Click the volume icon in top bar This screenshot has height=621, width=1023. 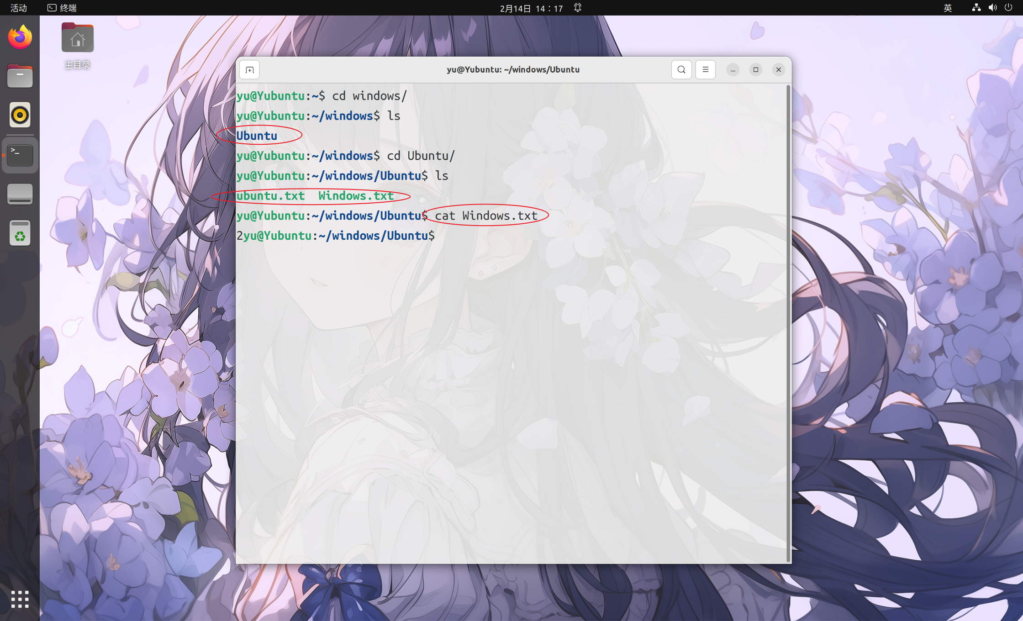(992, 8)
